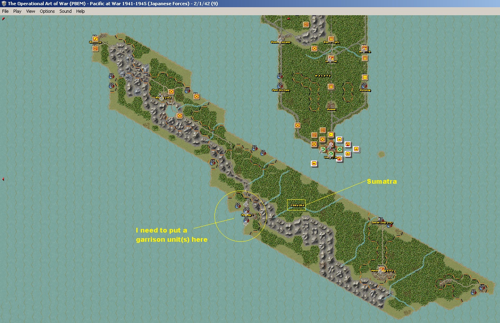Screen dimensions: 500x323
Task: Select the wave-symbol unit on Malaya's east coast
Action: (365, 77)
